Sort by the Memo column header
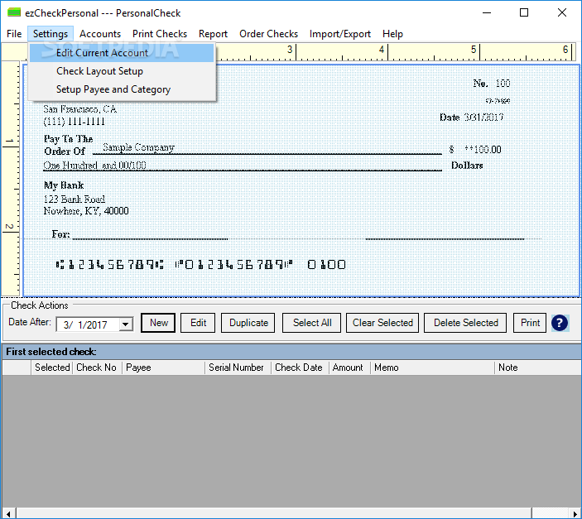This screenshot has height=519, width=582. 432,368
